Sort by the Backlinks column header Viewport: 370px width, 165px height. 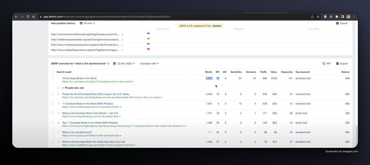[x=236, y=72]
